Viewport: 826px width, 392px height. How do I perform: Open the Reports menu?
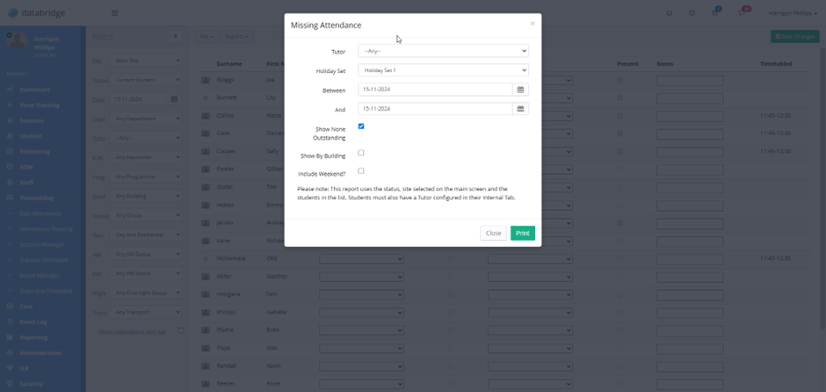click(236, 36)
